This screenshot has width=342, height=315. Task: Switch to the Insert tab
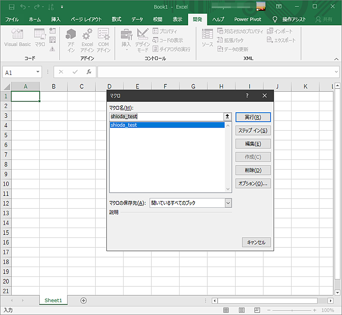[x=56, y=19]
